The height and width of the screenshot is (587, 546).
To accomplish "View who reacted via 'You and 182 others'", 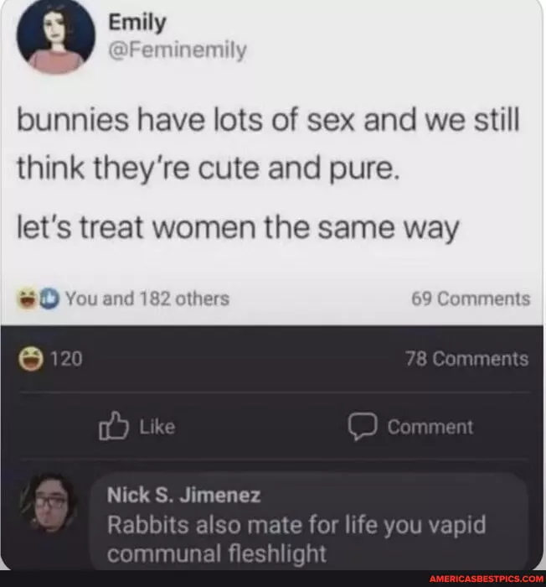I will [147, 299].
